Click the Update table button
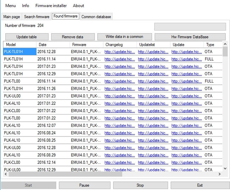This screenshot has height=190, width=230. (x=27, y=37)
